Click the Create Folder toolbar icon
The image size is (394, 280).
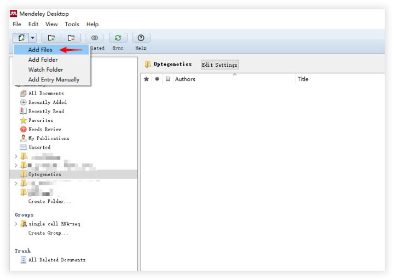pyautogui.click(x=51, y=38)
